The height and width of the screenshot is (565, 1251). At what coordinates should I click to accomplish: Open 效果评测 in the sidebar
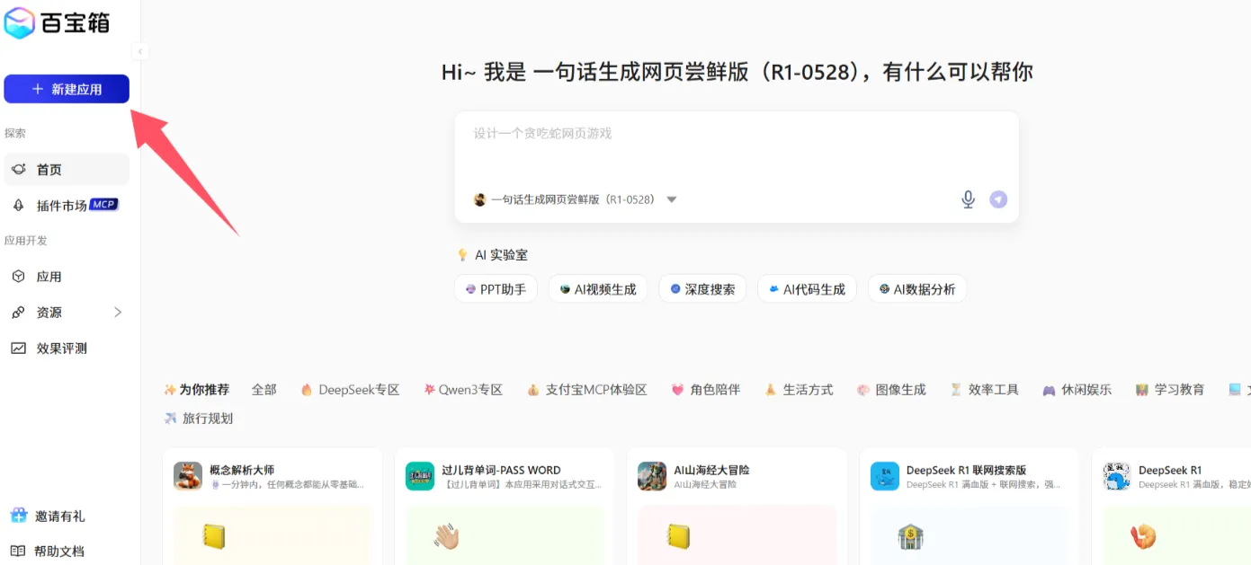(x=67, y=349)
